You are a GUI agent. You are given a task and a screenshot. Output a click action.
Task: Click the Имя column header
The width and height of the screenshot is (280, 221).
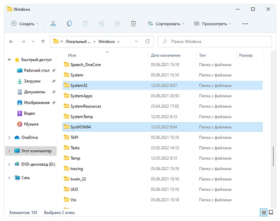tap(72, 55)
